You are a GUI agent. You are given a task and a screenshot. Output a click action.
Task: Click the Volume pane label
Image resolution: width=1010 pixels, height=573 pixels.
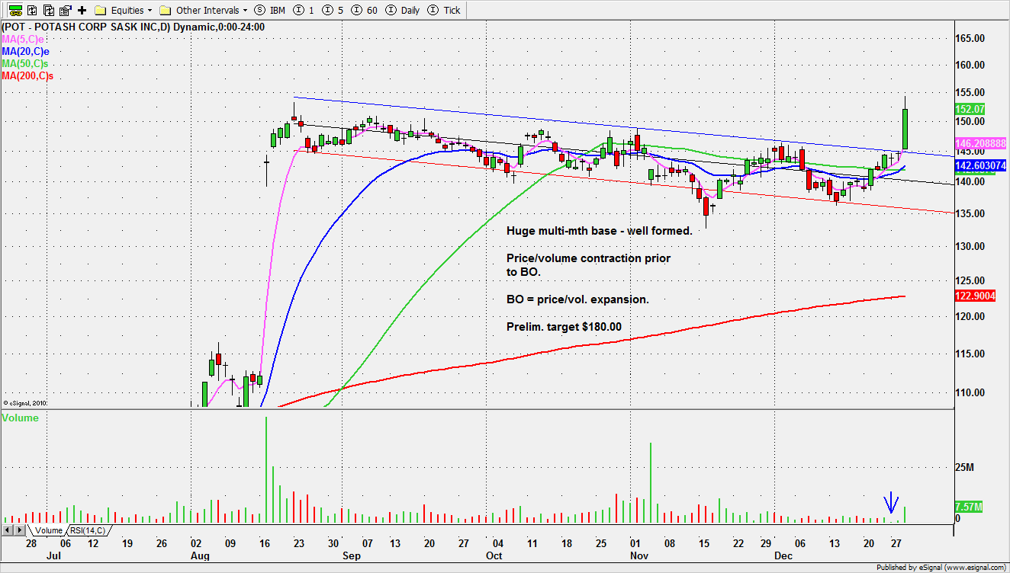coord(20,418)
